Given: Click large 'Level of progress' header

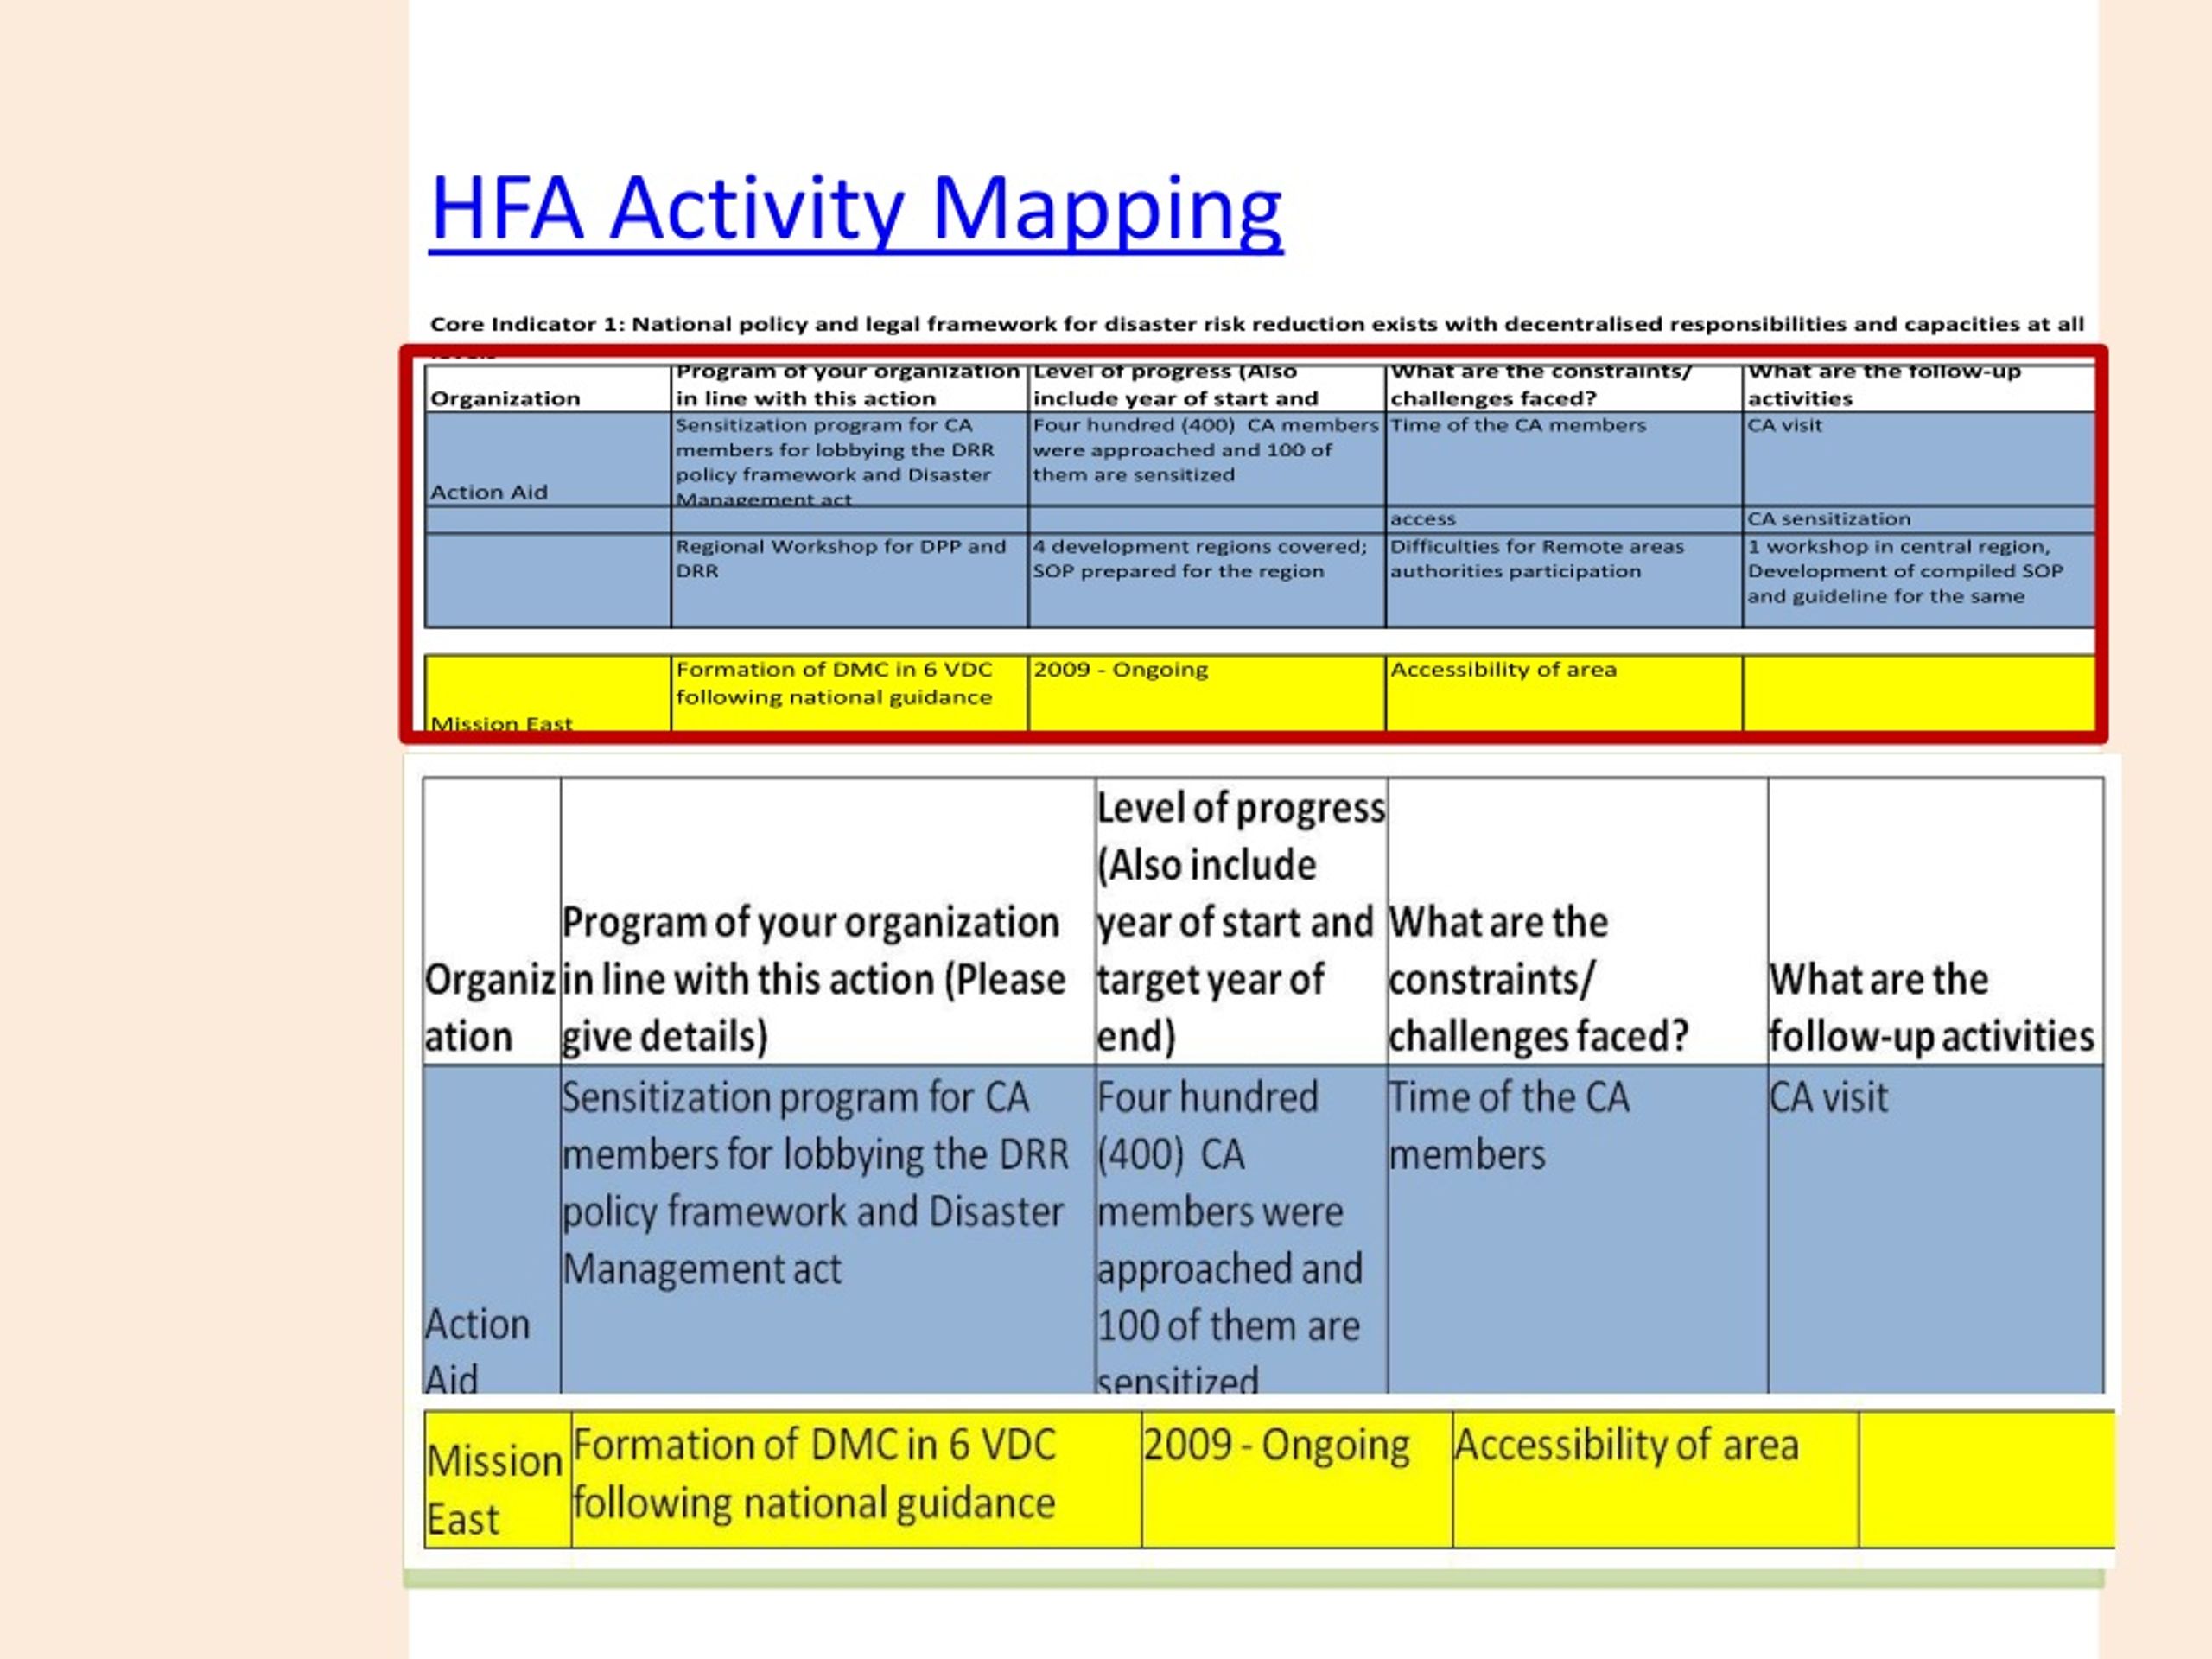Looking at the screenshot, I should pos(1241,921).
